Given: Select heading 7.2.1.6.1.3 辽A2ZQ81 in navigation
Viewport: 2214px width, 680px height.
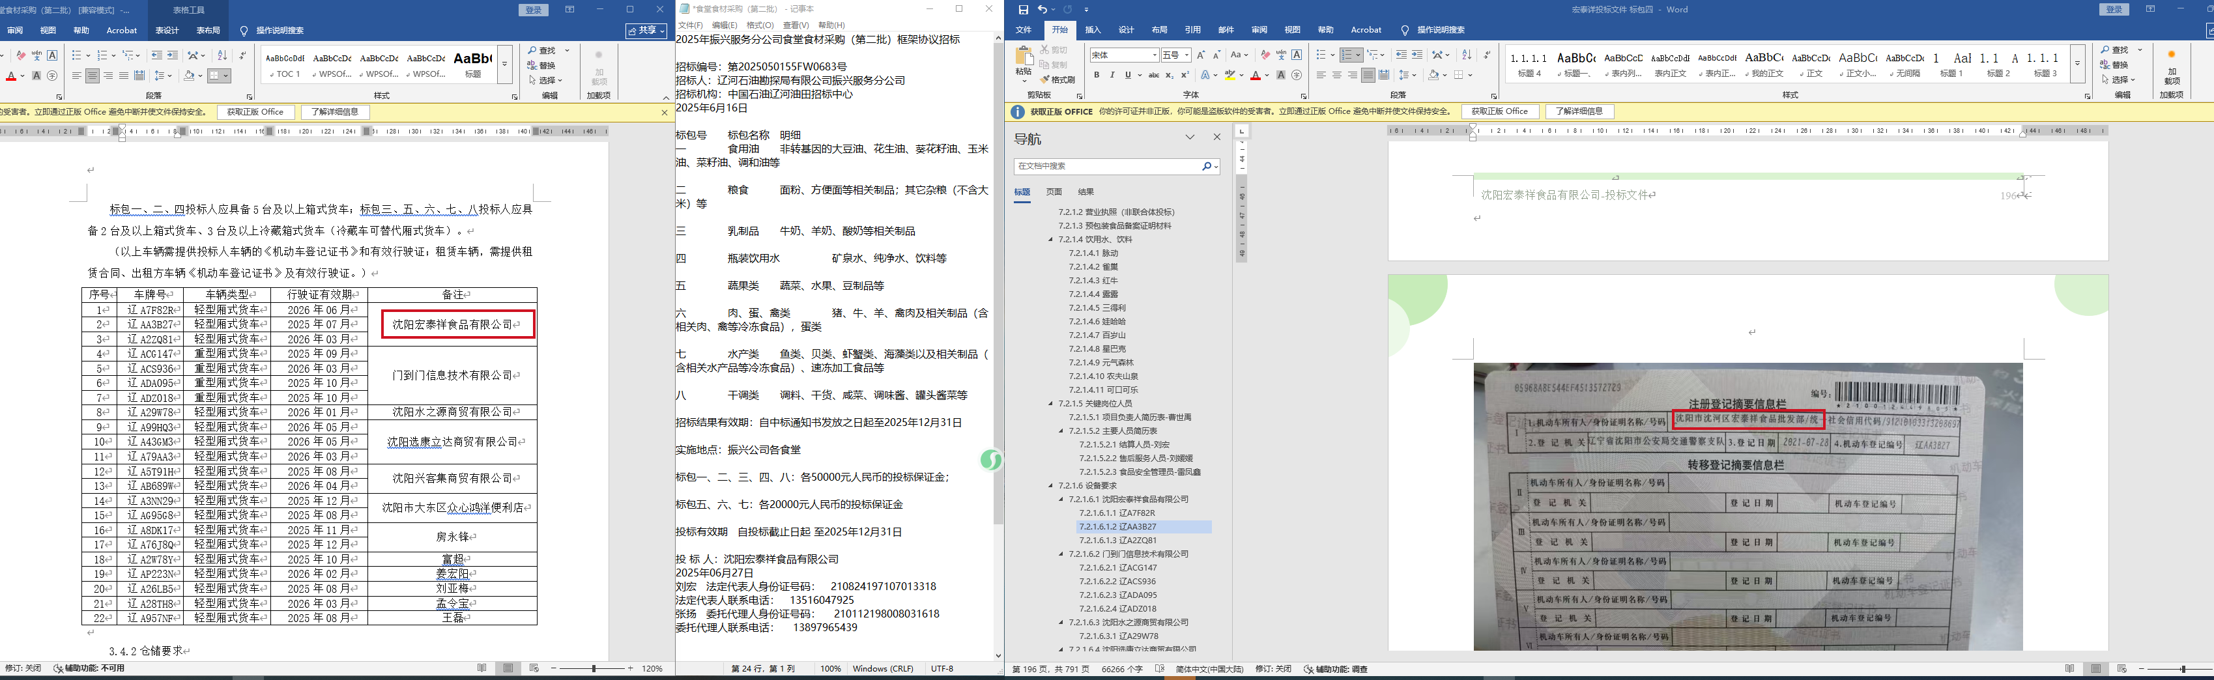Looking at the screenshot, I should click(x=1118, y=541).
